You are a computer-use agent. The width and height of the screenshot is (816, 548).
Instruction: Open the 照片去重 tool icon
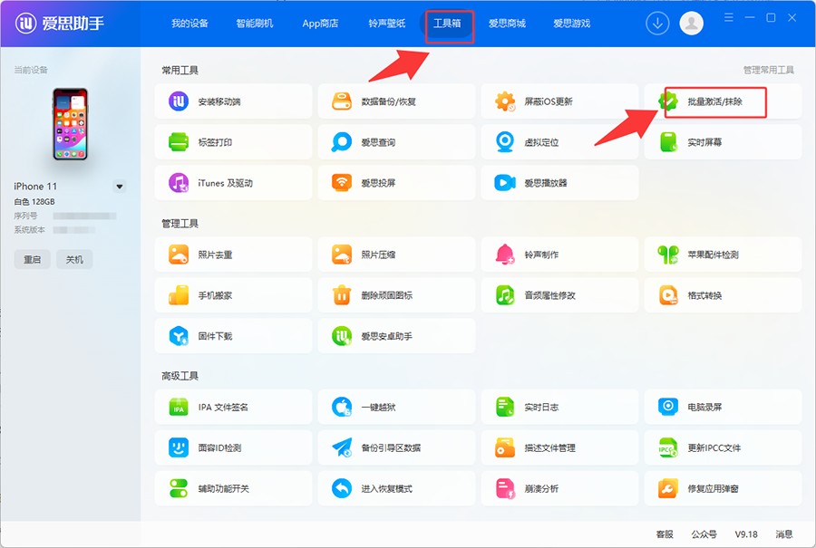tap(179, 255)
